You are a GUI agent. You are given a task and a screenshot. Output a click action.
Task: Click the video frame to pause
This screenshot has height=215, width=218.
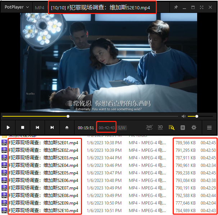(x=109, y=62)
